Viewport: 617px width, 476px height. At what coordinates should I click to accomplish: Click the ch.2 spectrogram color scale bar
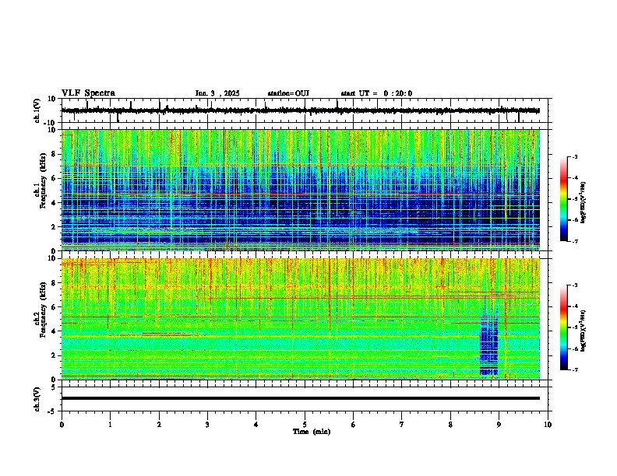[x=564, y=327]
